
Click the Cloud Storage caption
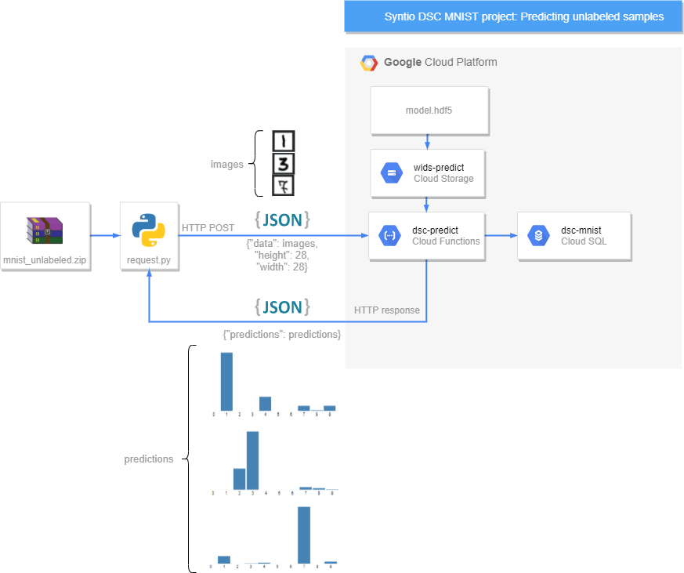pyautogui.click(x=443, y=179)
